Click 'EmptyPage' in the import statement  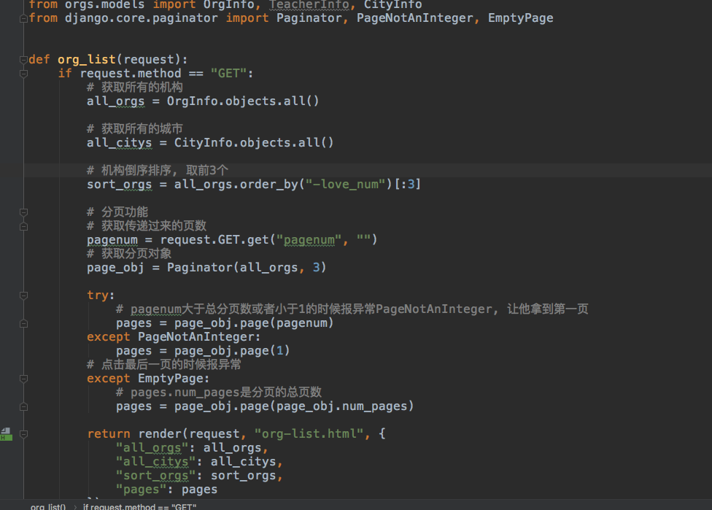520,18
